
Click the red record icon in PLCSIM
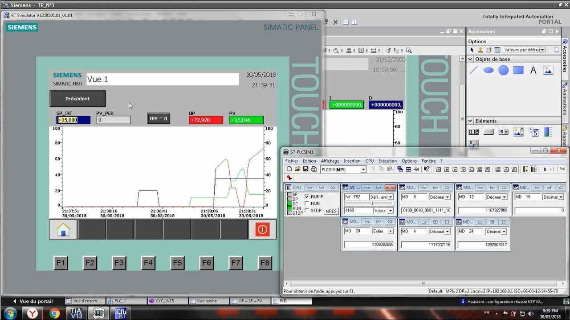(289, 177)
